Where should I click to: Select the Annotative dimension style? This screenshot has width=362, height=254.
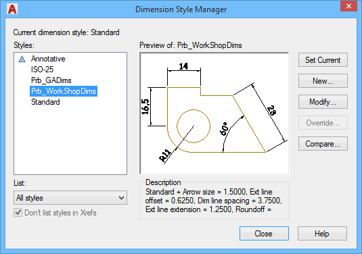click(x=48, y=59)
